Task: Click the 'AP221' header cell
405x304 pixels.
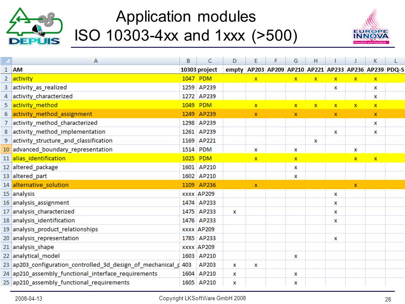Action: point(316,70)
